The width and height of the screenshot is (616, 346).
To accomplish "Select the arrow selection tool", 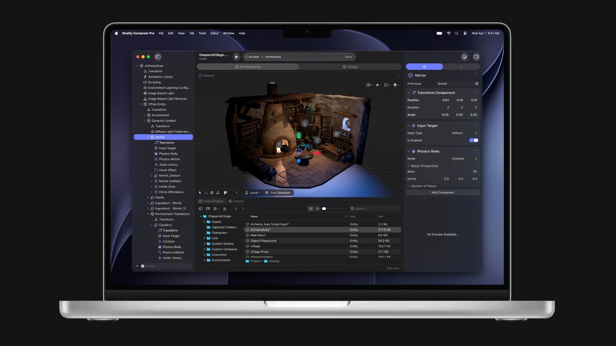I will point(200,193).
